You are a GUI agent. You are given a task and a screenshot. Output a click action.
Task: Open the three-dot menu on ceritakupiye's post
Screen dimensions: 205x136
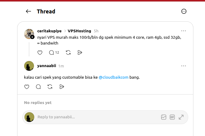(x=184, y=31)
